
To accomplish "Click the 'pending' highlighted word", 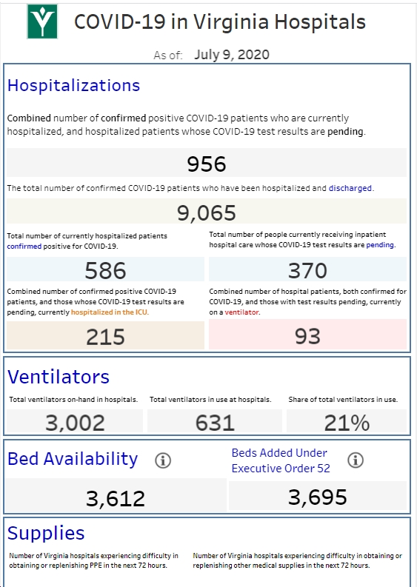I will point(380,245).
